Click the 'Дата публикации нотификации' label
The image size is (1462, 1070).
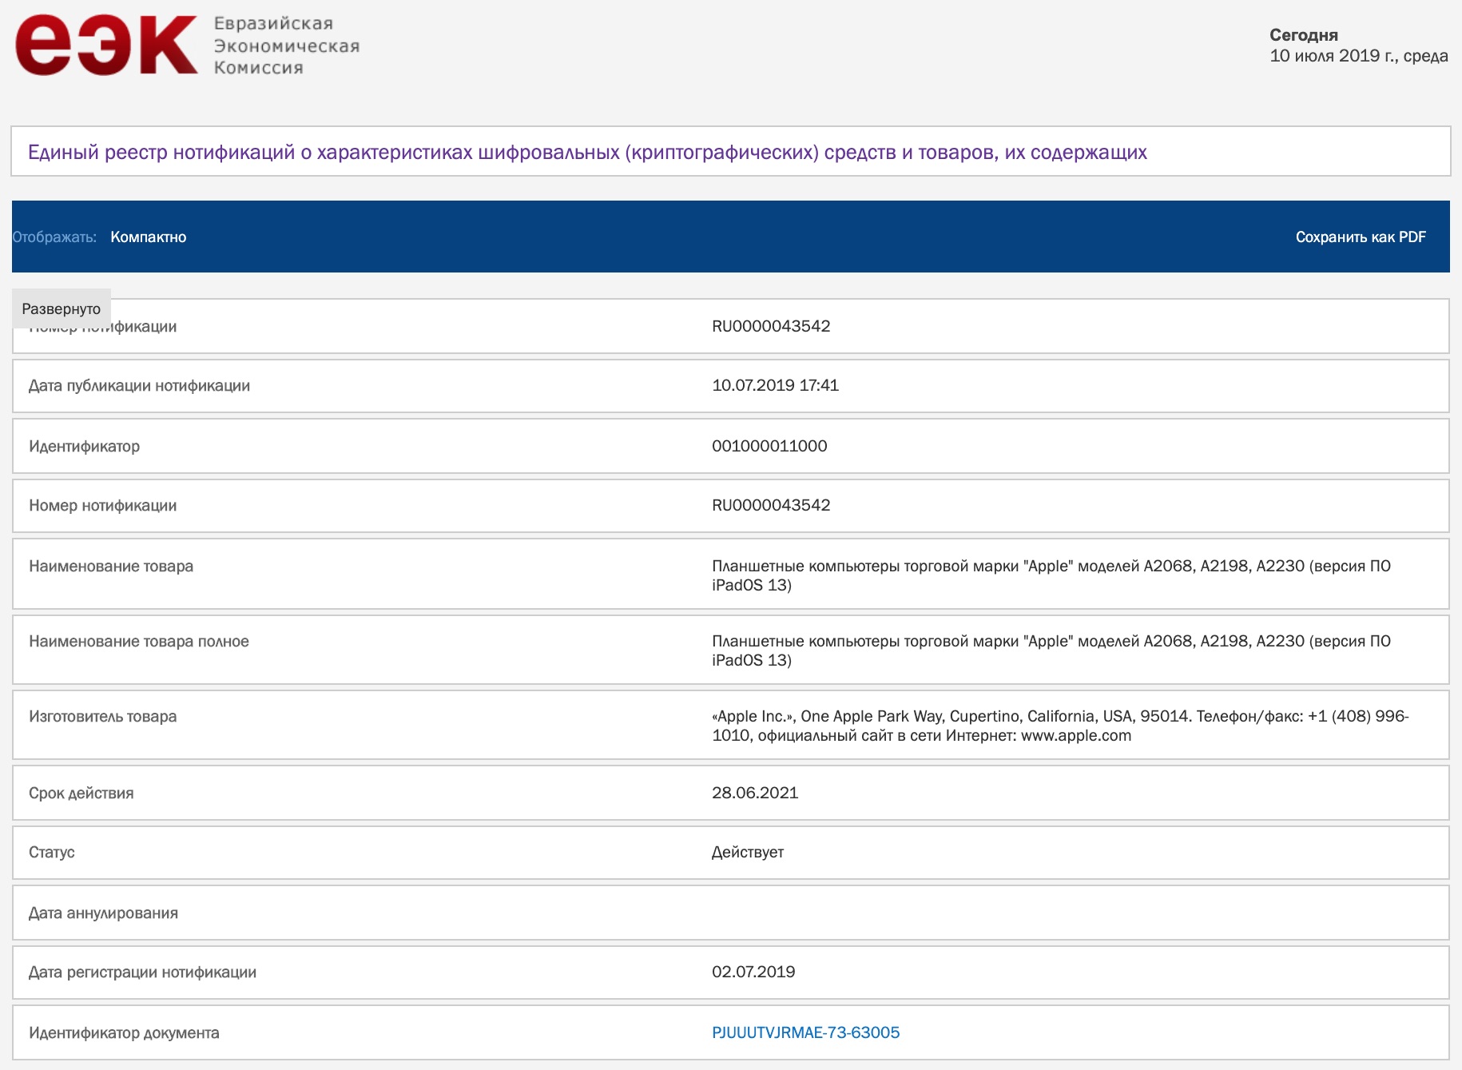tap(139, 386)
